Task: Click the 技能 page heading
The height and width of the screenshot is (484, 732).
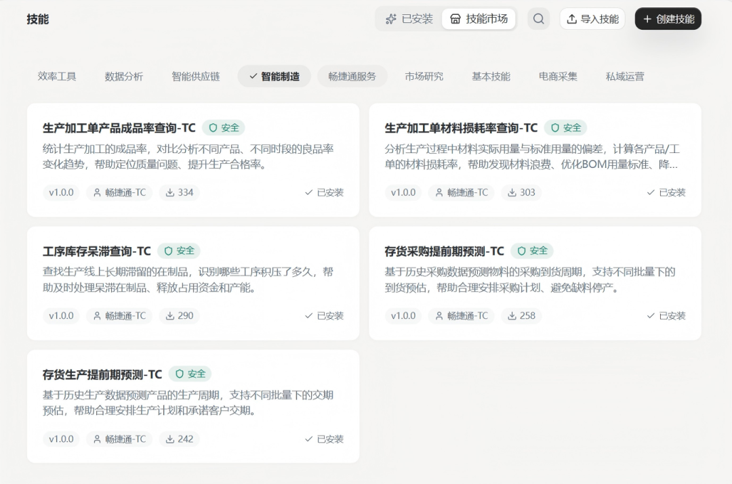Action: coord(38,19)
